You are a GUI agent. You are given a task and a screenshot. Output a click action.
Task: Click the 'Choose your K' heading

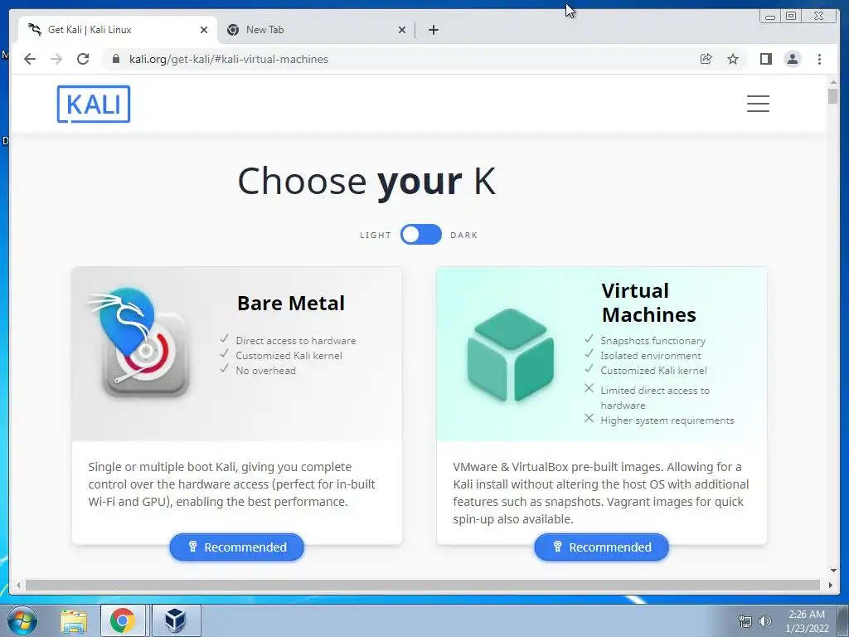click(x=366, y=181)
